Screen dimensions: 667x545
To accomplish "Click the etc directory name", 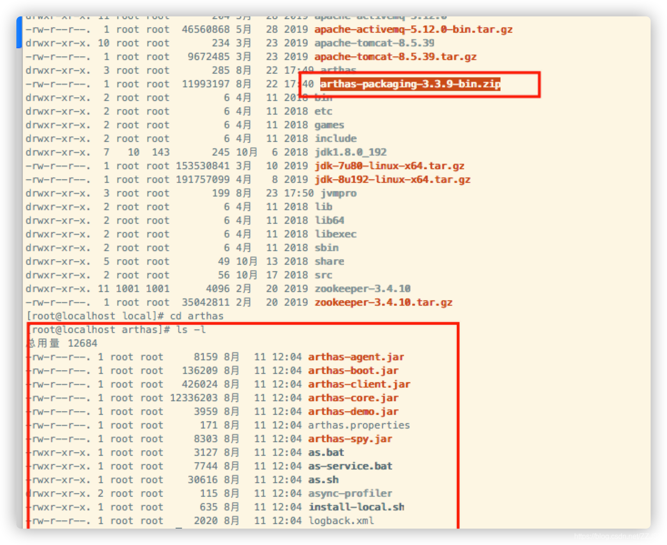I will [x=323, y=111].
